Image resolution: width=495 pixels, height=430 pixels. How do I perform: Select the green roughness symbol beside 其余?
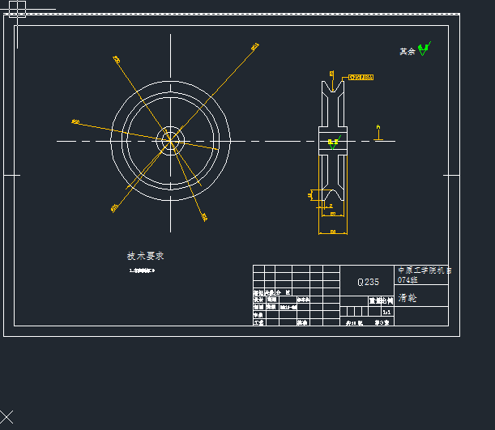[425, 49]
